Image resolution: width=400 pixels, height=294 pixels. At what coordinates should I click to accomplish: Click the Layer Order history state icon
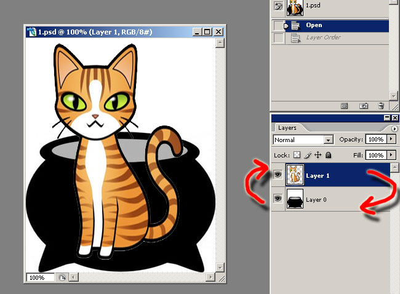[x=295, y=38]
